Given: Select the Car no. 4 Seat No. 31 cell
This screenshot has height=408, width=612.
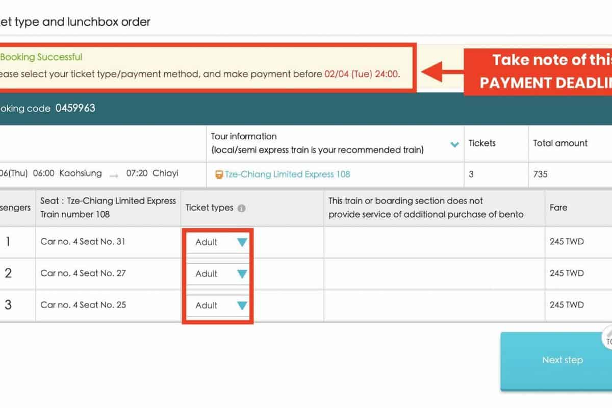Looking at the screenshot, I should click(83, 242).
